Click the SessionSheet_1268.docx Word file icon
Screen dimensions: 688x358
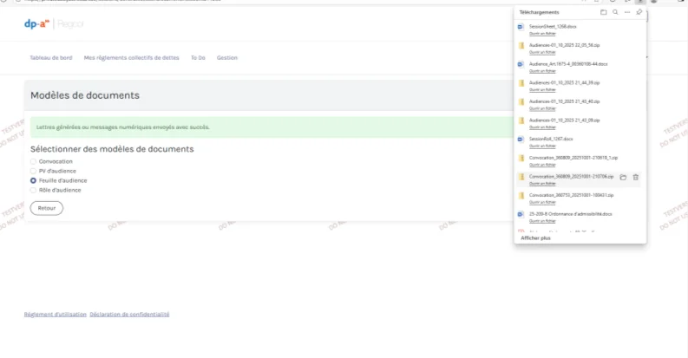click(521, 28)
